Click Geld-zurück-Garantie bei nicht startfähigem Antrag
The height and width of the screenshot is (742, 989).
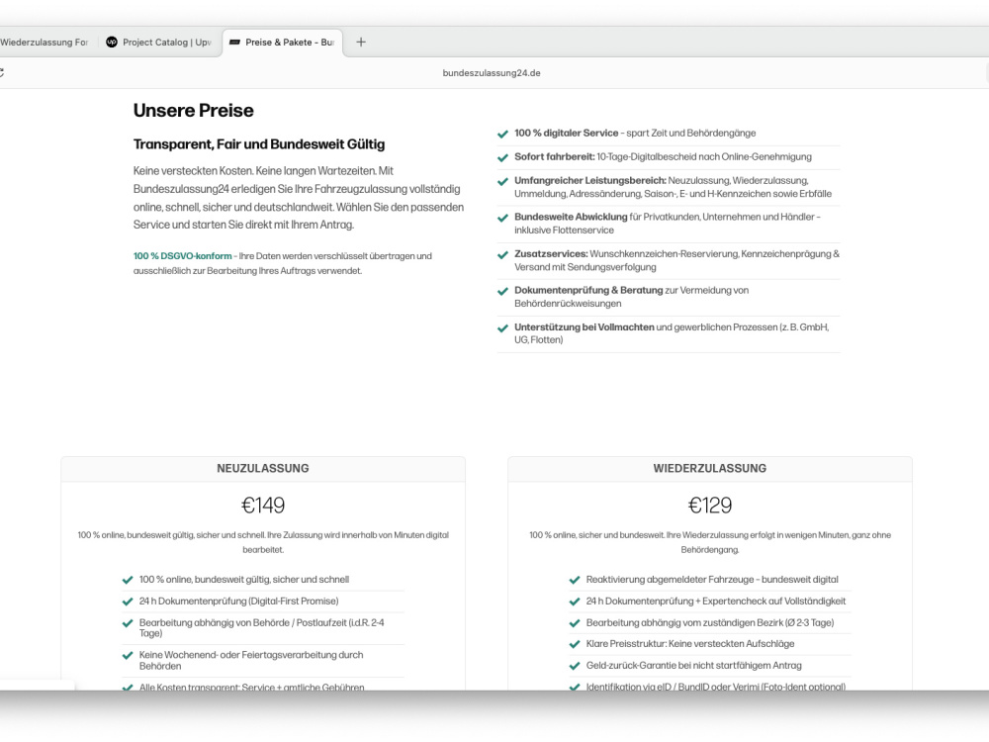[x=694, y=666]
